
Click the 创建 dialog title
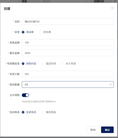point(7,9)
